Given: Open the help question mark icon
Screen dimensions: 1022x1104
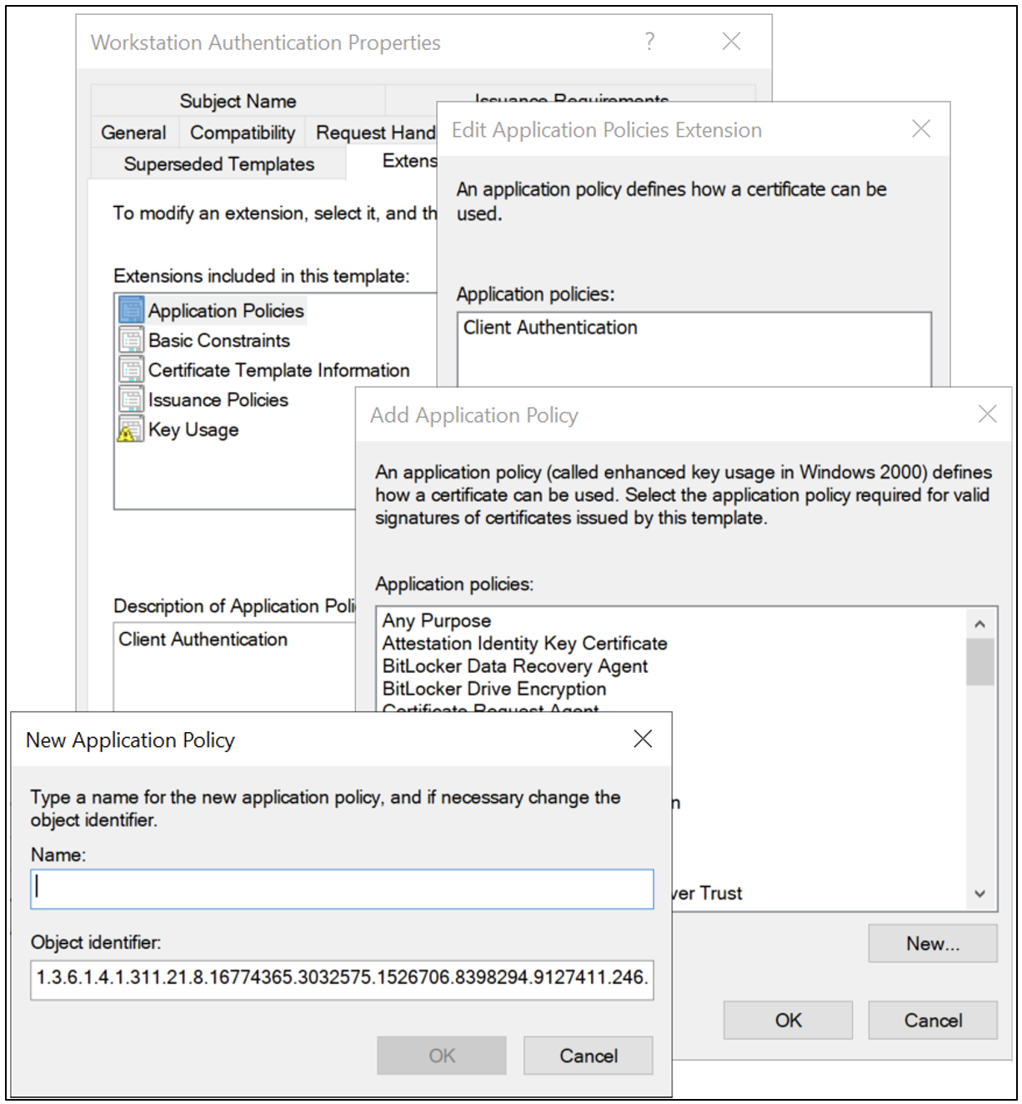Looking at the screenshot, I should pyautogui.click(x=651, y=42).
